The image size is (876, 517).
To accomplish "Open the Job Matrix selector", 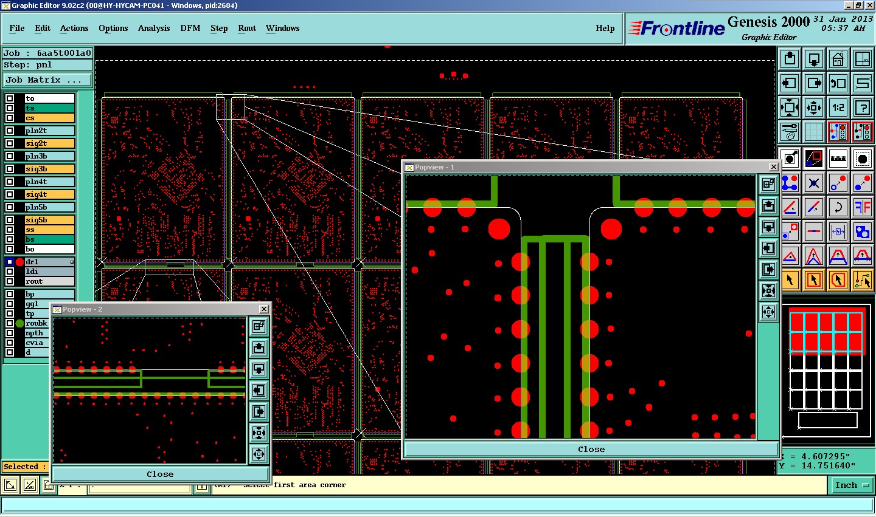I will (x=48, y=80).
